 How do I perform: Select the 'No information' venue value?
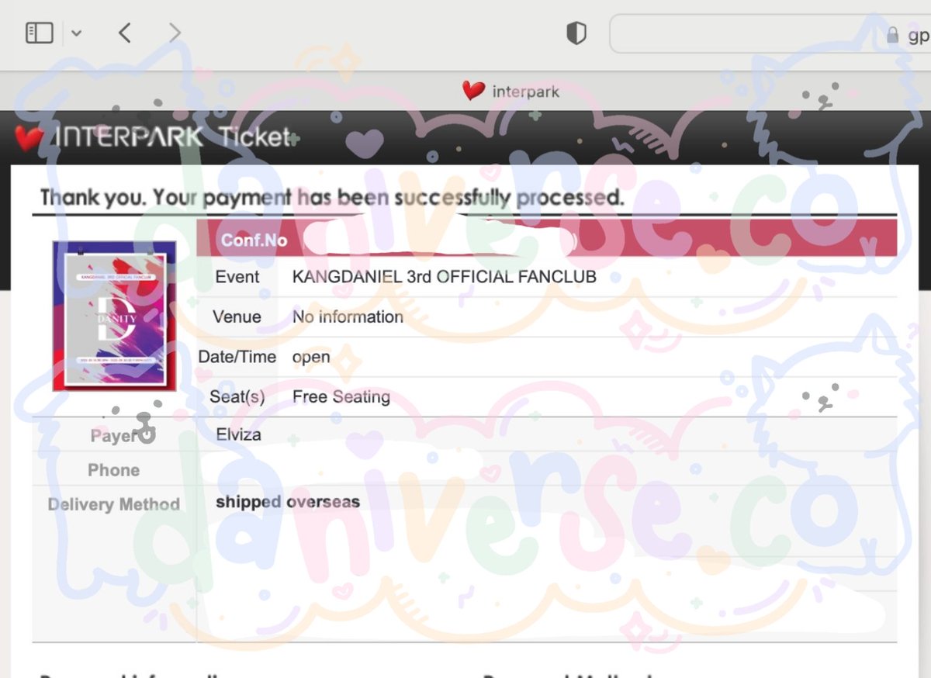click(x=348, y=317)
